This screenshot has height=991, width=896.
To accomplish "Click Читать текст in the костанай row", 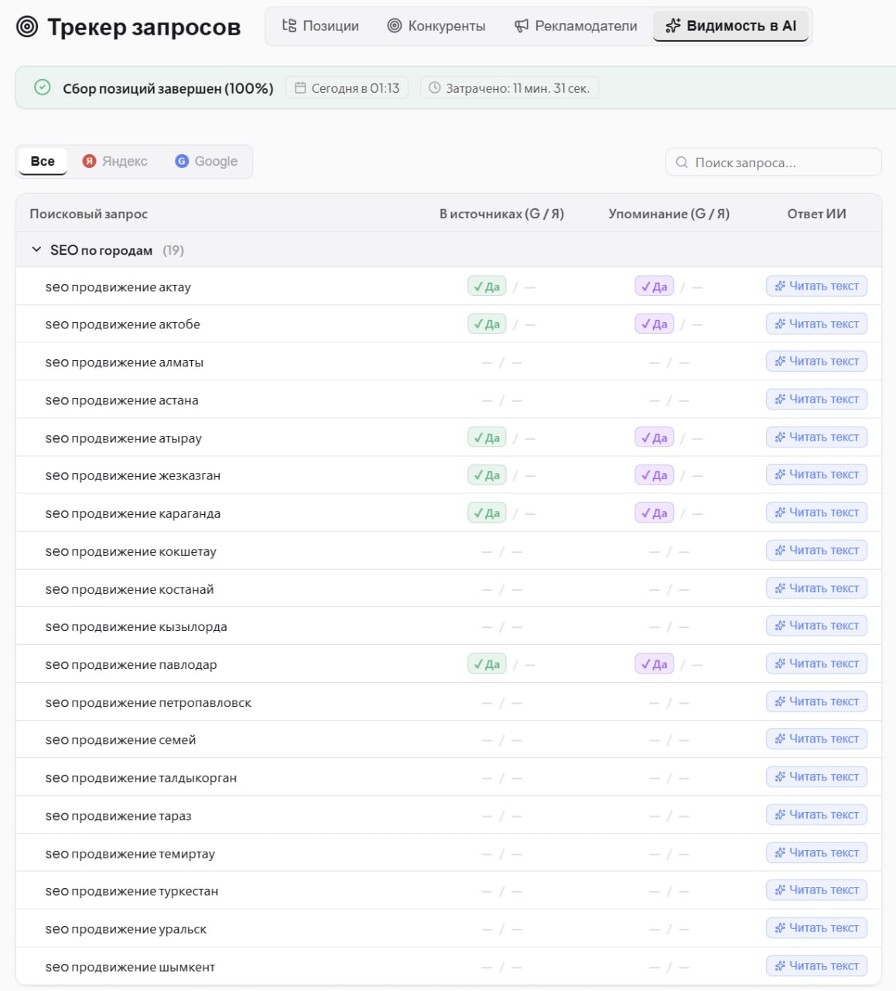I will (x=816, y=588).
